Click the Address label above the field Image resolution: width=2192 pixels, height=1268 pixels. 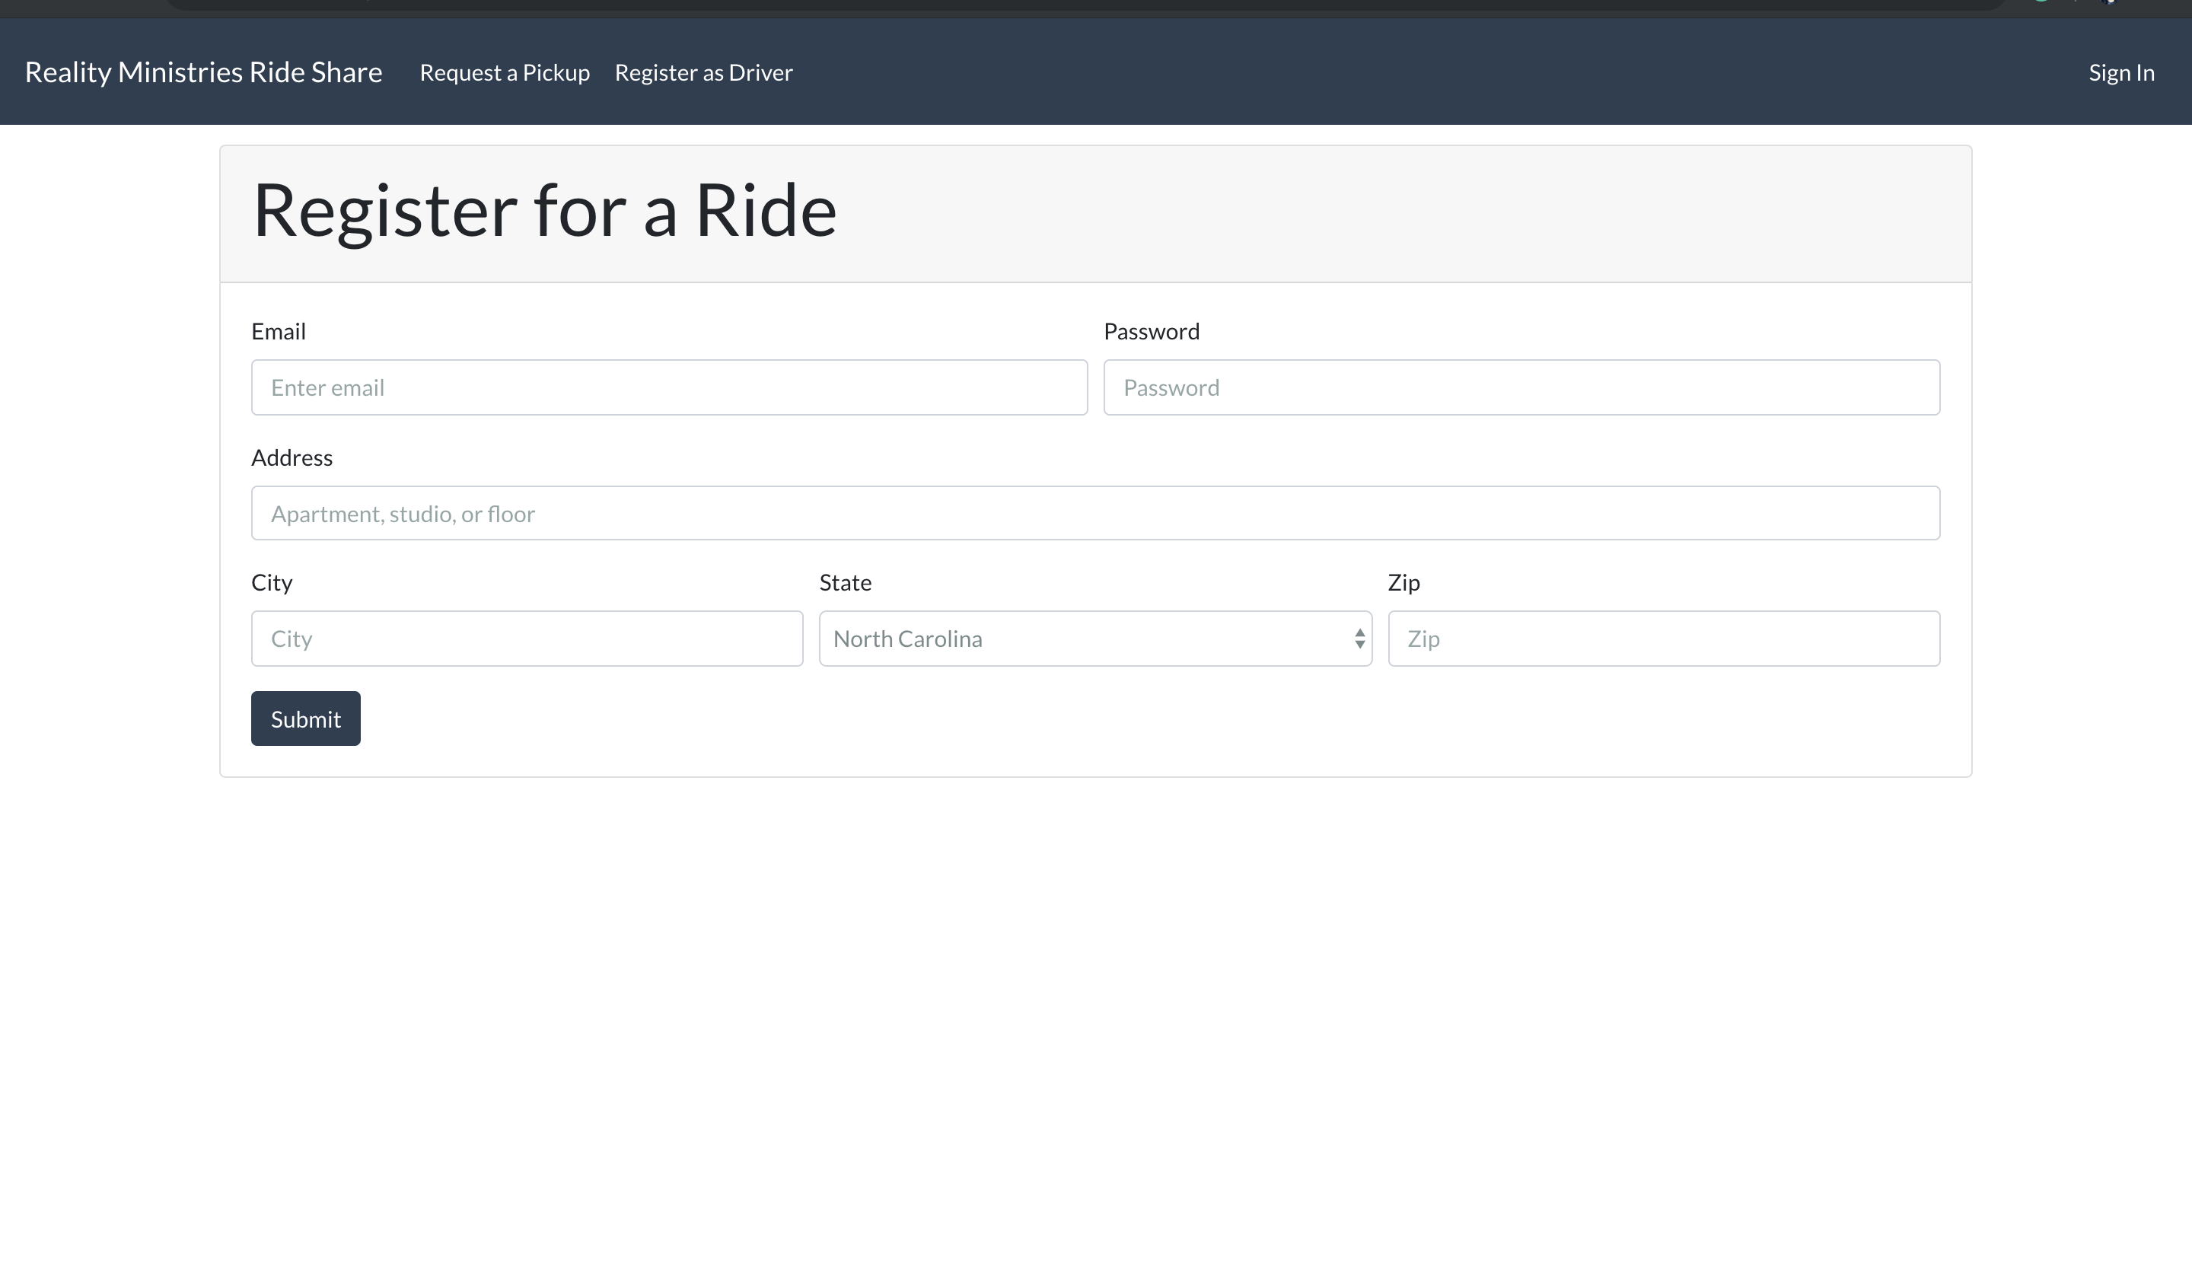pyautogui.click(x=292, y=457)
